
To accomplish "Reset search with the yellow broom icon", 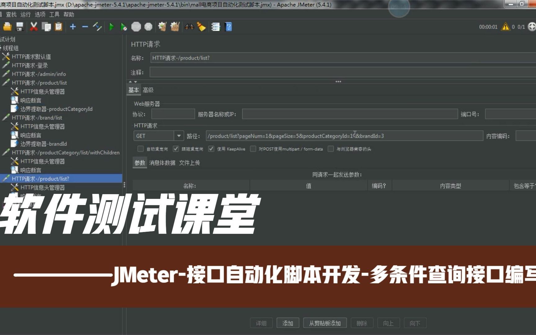I will tap(201, 27).
